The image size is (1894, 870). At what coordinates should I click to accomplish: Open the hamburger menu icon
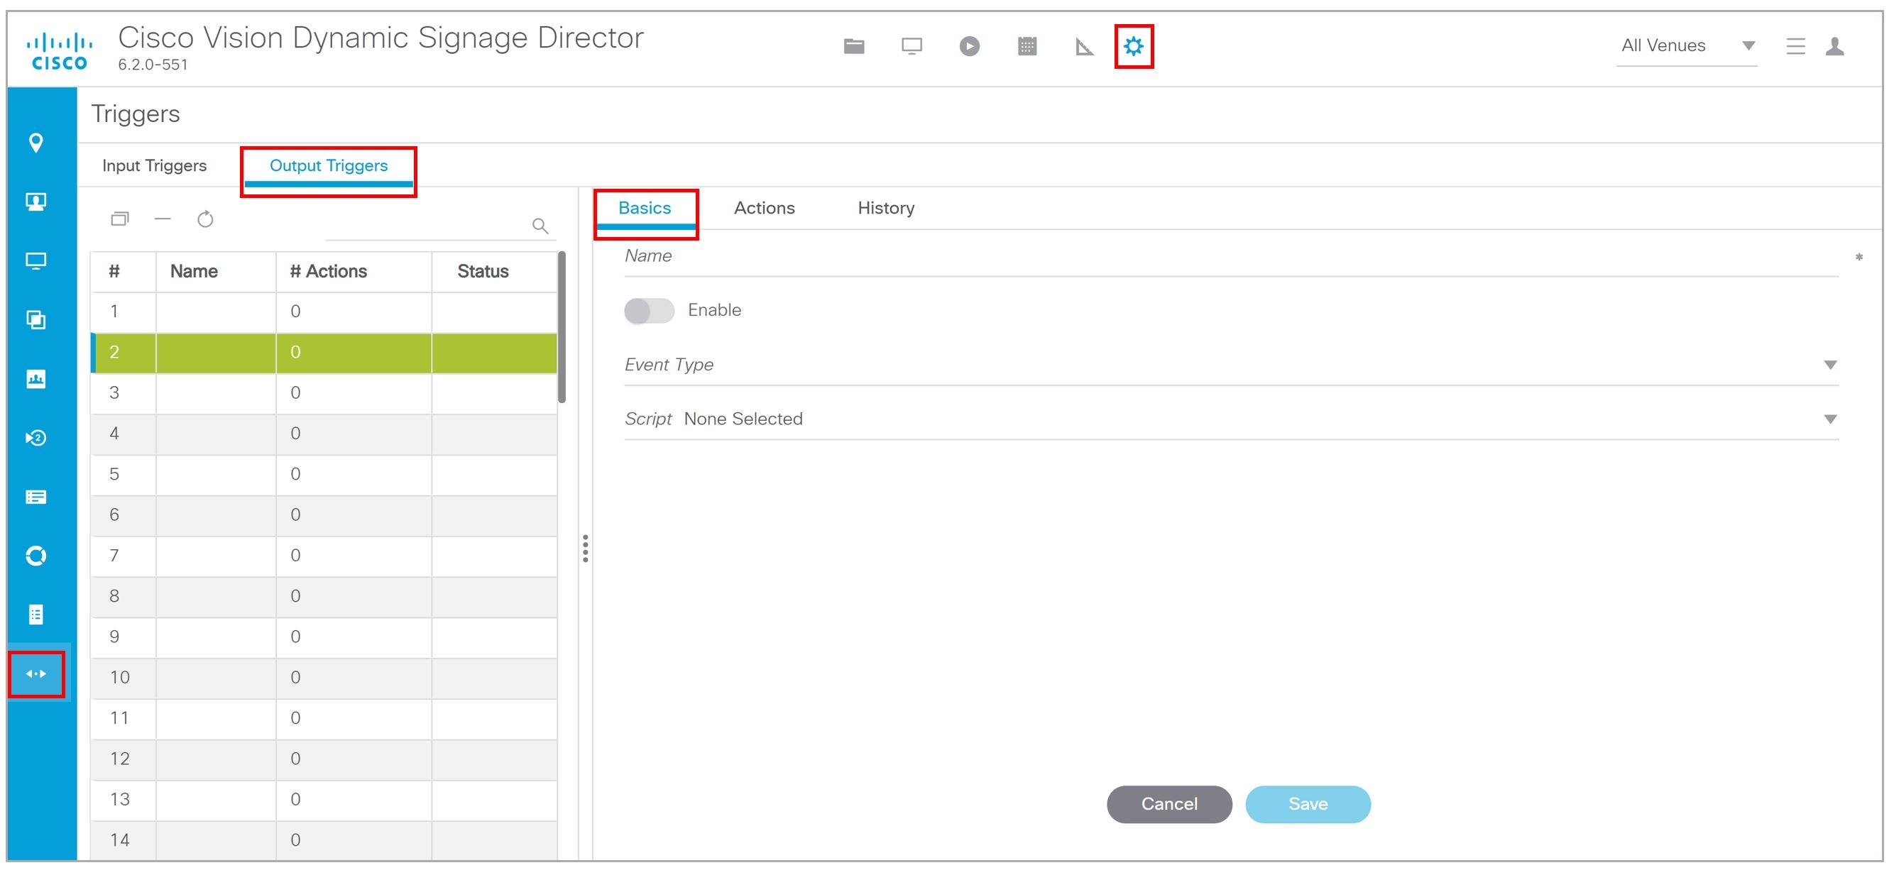(x=1795, y=46)
